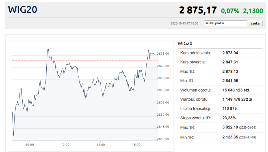Select the Wolumen obrotu row

pyautogui.click(x=219, y=90)
